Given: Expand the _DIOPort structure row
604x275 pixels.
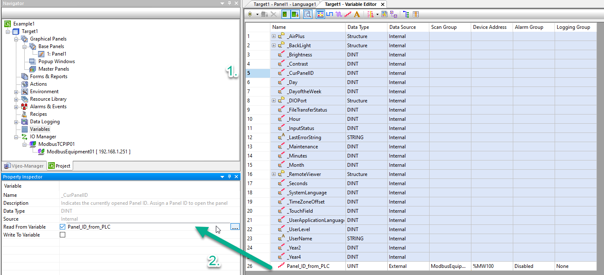Looking at the screenshot, I should point(274,101).
